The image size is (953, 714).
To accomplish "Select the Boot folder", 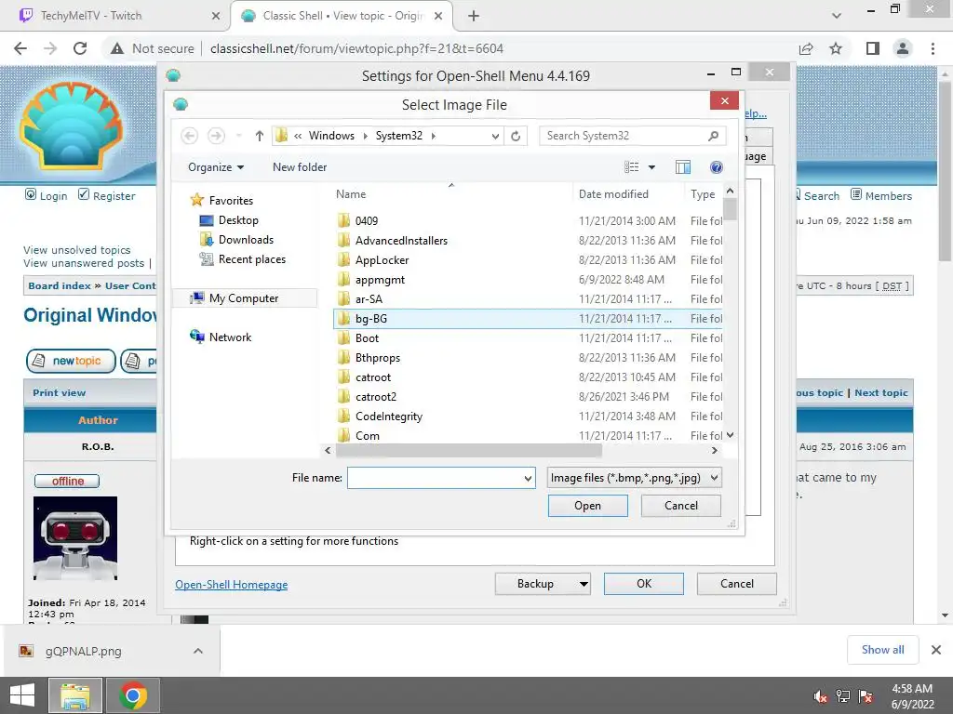I will 528,338.
